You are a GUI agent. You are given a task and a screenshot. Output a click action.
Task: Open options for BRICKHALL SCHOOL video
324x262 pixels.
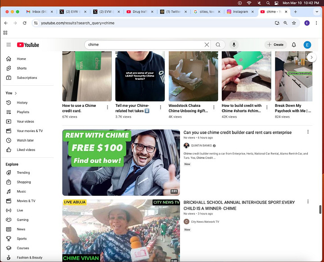[x=308, y=202]
